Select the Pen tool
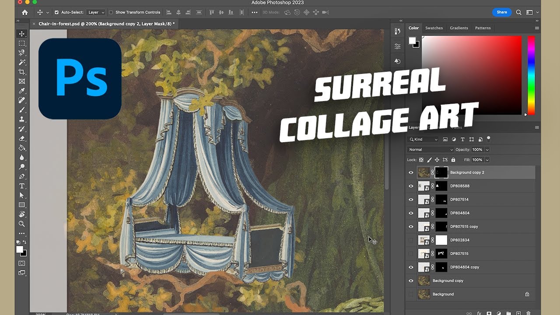560x315 pixels. pos(22,176)
